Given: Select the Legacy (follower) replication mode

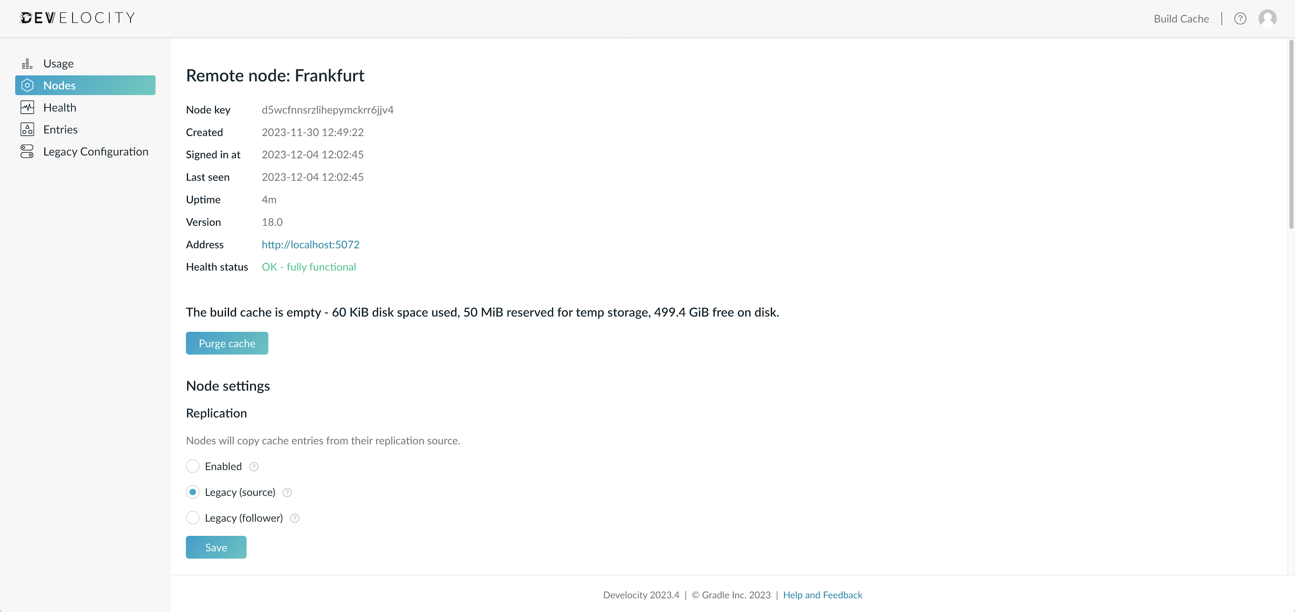Looking at the screenshot, I should point(192,518).
